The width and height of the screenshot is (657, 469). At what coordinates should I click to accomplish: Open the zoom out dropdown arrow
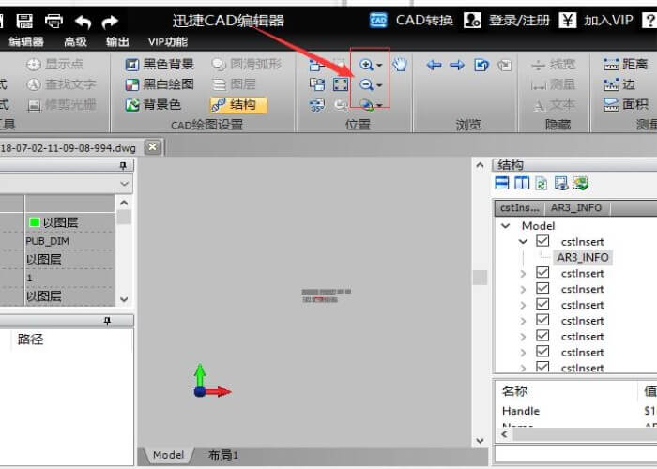[379, 85]
